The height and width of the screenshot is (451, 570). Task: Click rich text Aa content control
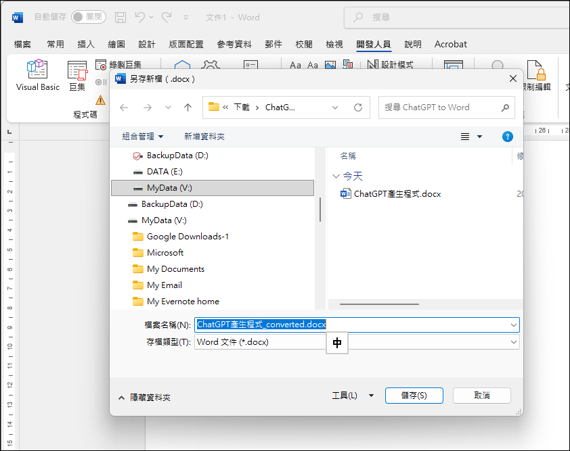295,65
